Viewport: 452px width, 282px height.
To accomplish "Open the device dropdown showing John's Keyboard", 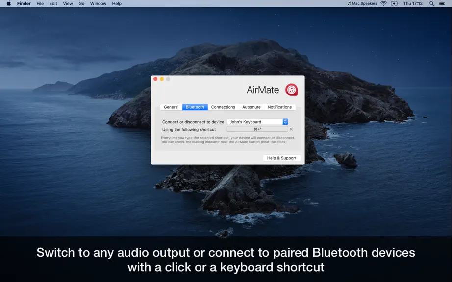I will pos(257,122).
